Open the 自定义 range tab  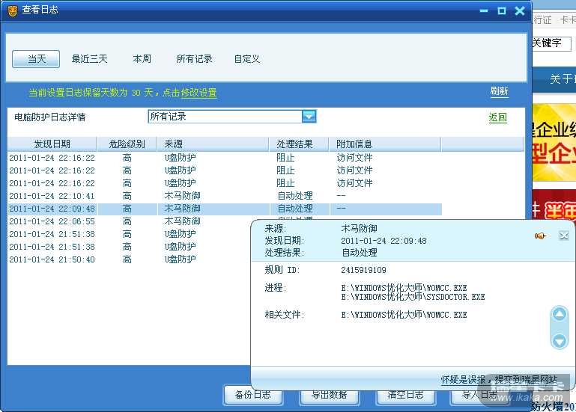pos(247,59)
